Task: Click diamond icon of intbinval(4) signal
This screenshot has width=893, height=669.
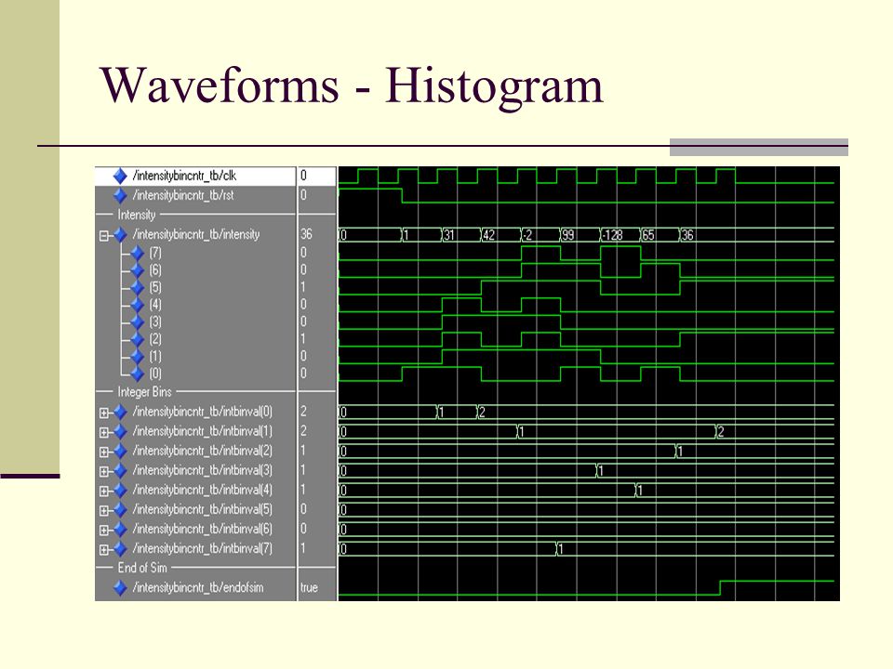Action: [120, 491]
